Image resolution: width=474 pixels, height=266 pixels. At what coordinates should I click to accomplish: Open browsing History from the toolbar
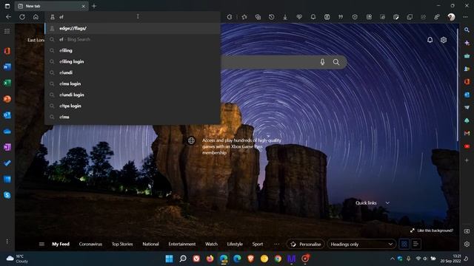click(x=272, y=17)
